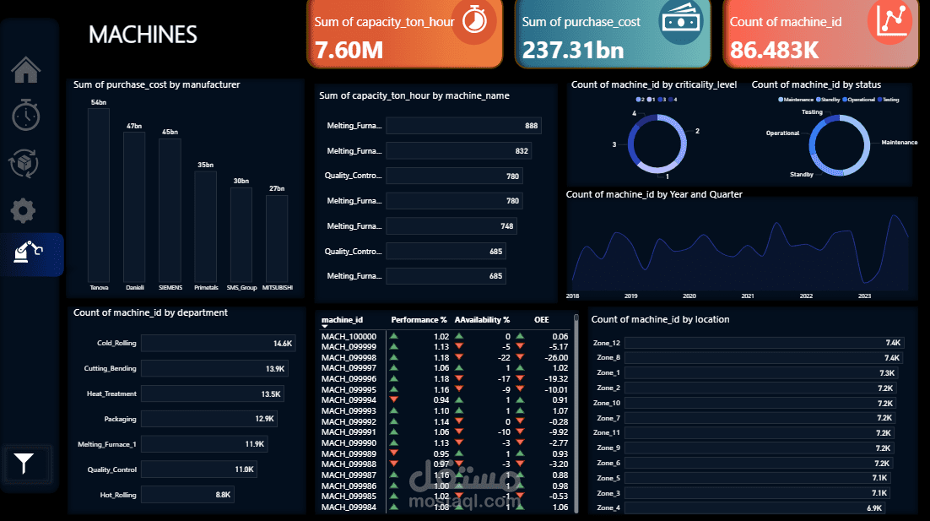Click Testing legend swatch in status chart

click(x=880, y=100)
